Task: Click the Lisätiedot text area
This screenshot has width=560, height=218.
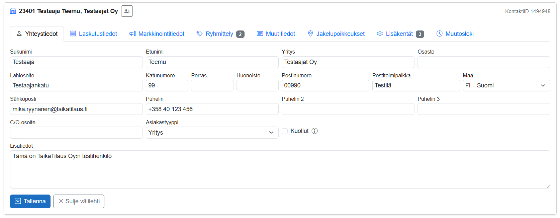Action: [280, 169]
